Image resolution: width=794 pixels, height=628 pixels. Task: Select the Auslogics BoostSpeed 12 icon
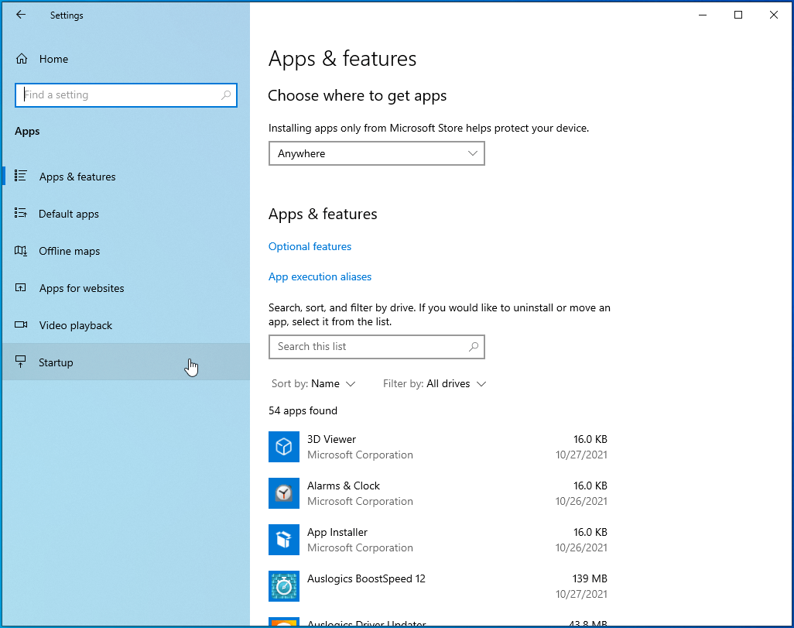pyautogui.click(x=283, y=586)
